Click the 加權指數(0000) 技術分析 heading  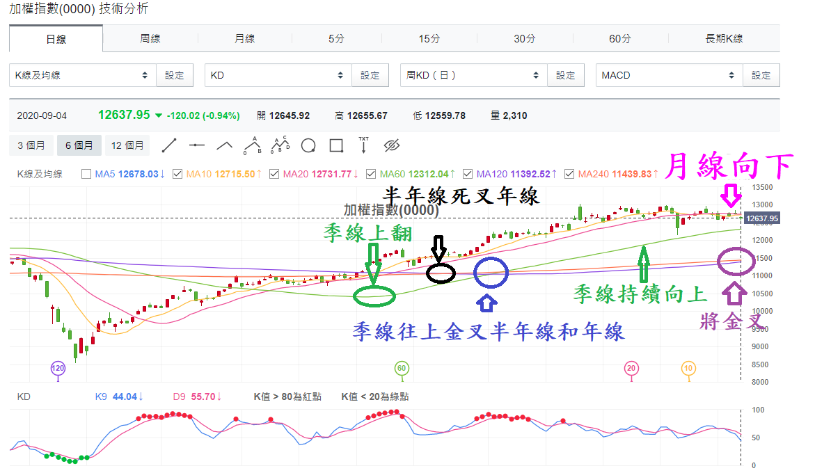(x=79, y=8)
